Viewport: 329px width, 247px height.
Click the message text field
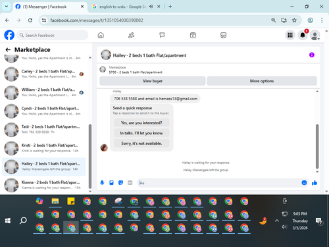click(219, 182)
